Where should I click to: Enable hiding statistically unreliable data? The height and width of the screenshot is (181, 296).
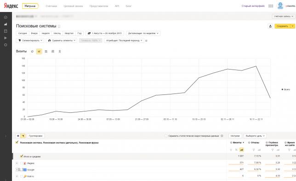click(166, 136)
